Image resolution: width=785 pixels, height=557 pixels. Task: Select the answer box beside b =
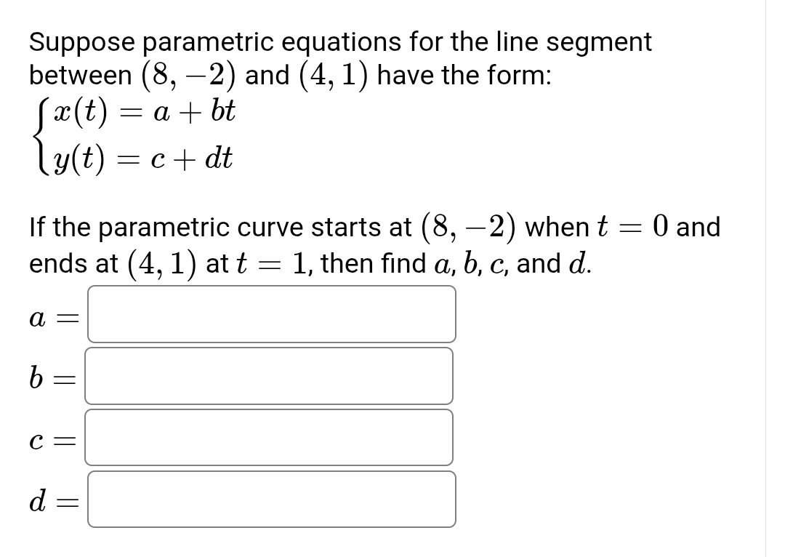[x=269, y=376]
